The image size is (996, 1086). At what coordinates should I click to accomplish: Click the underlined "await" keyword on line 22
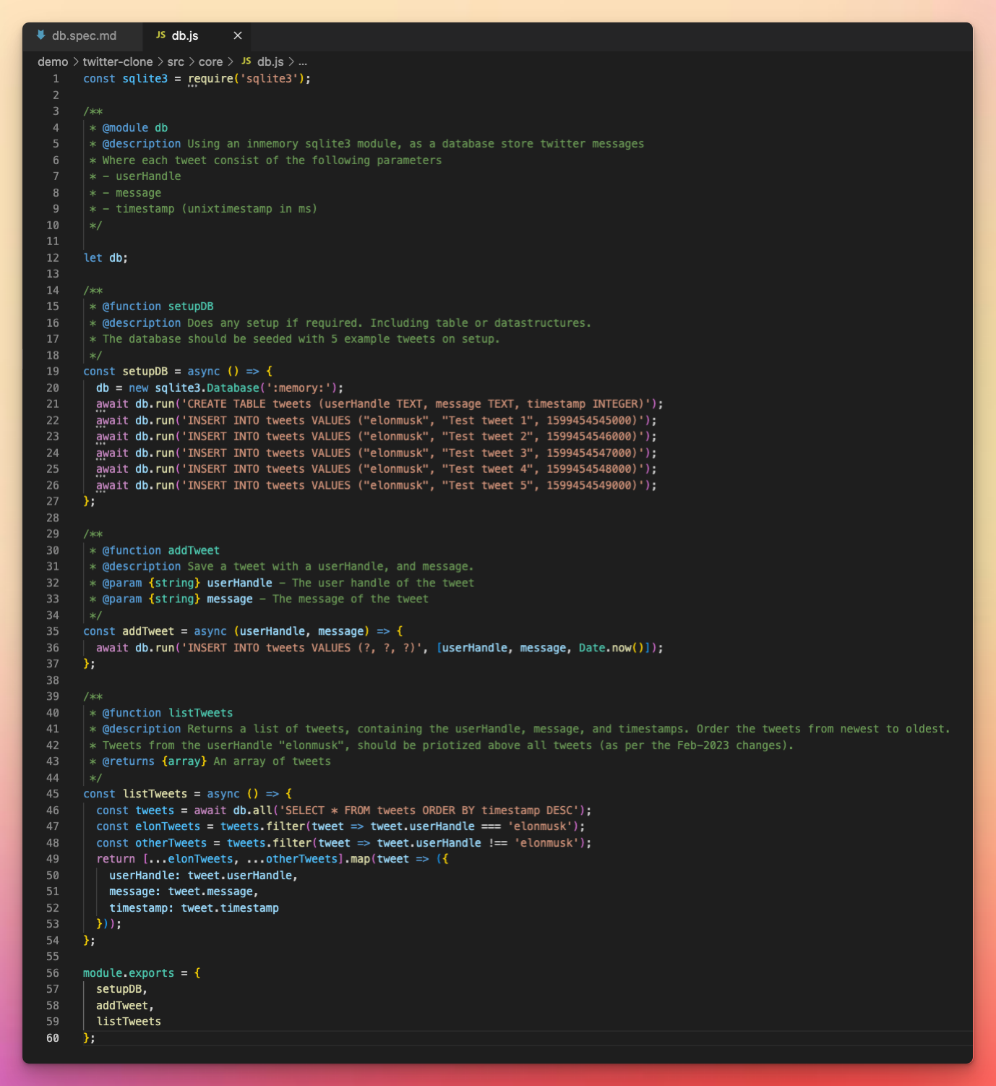tap(111, 420)
